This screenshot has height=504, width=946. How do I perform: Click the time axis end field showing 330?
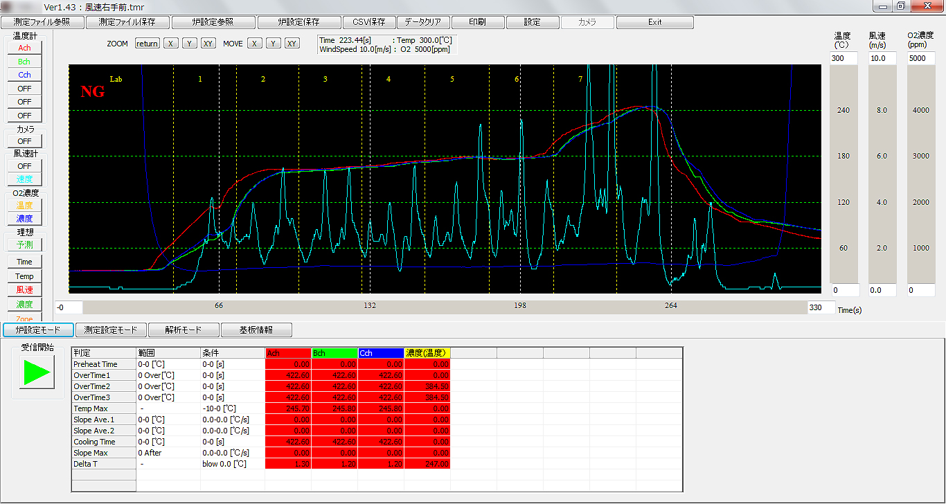tap(820, 307)
